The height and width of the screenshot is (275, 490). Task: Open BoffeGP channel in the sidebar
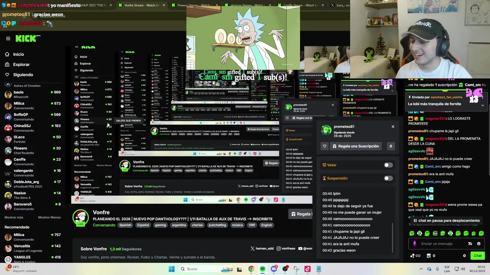(33, 116)
